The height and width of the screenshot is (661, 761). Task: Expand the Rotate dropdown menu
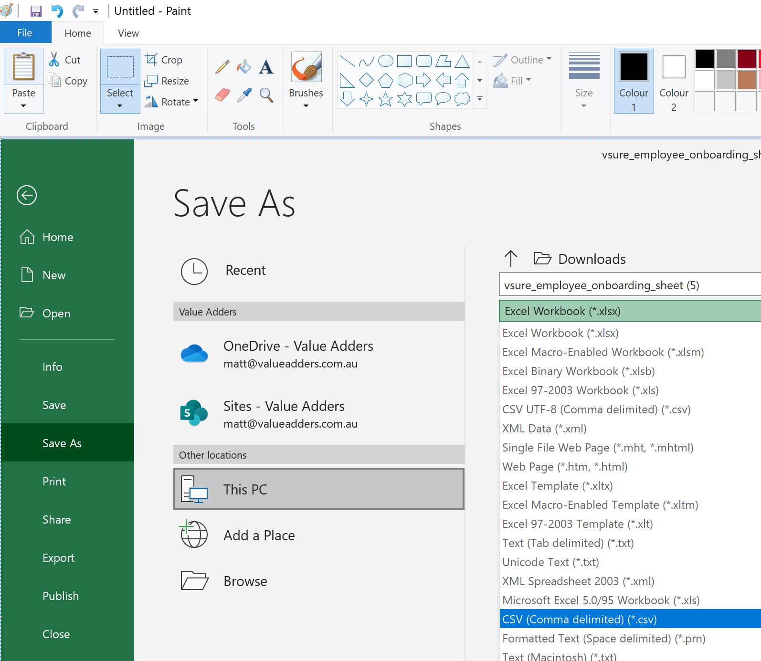click(x=195, y=101)
